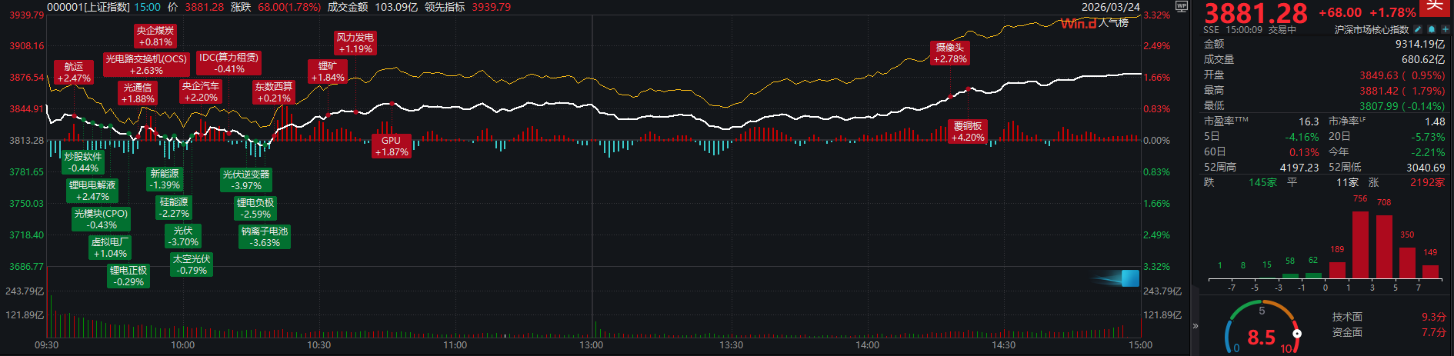The width and height of the screenshot is (1454, 356).
Task: Select the 摄像头 +2.78% sector tag
Action: coord(949,53)
